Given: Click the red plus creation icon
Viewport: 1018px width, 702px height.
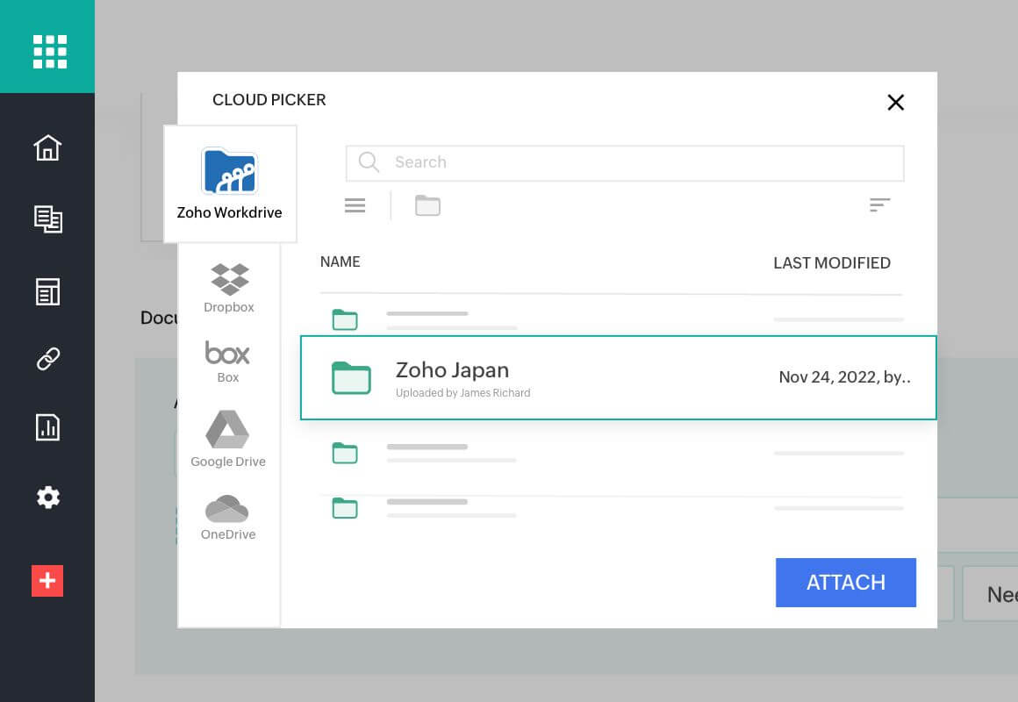Looking at the screenshot, I should (x=47, y=580).
